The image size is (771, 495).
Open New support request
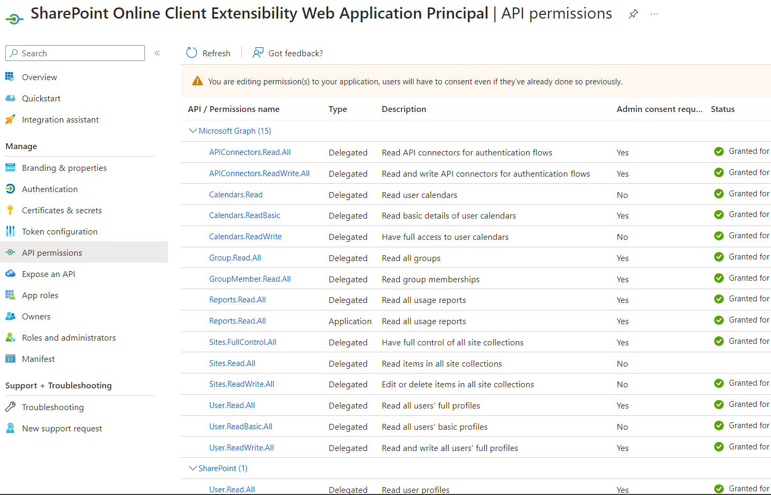[62, 428]
